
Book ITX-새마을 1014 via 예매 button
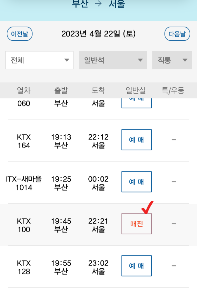(x=136, y=182)
